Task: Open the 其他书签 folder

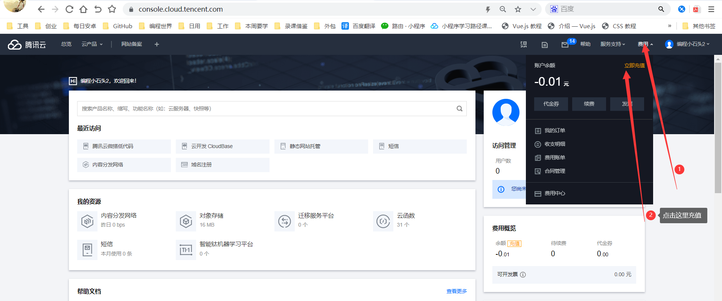Action: (699, 26)
